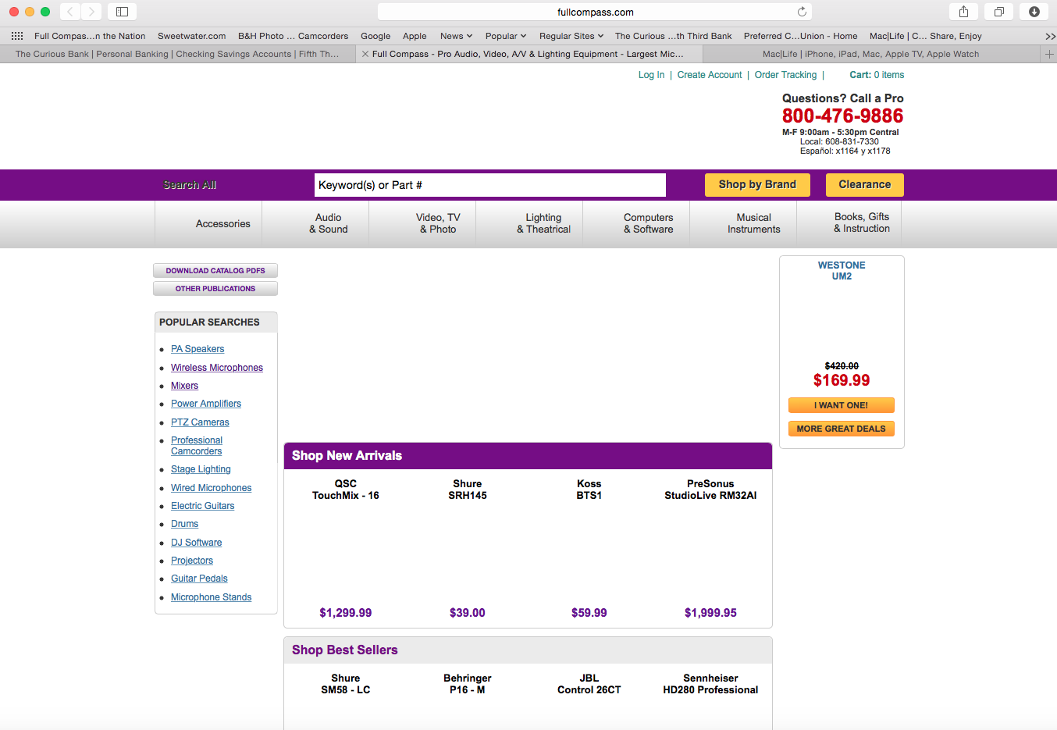Open the Microphone Stands popular search
This screenshot has height=730, width=1057.
(x=211, y=597)
